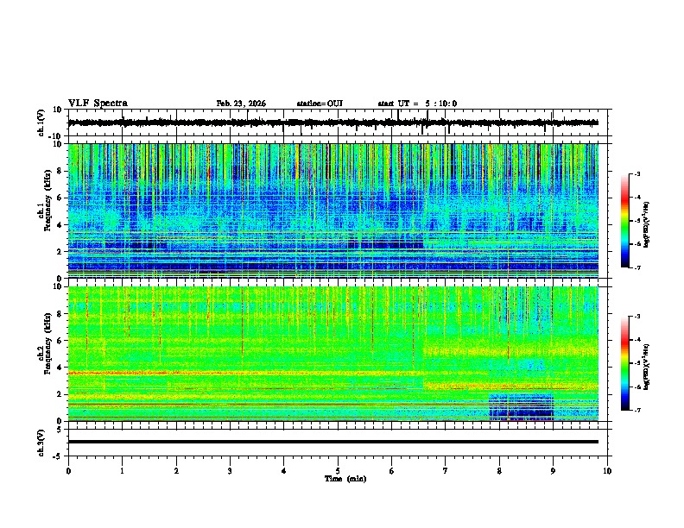Click the dark blue patch in ch.2 spectrogram
The height and width of the screenshot is (528, 684).
point(522,407)
